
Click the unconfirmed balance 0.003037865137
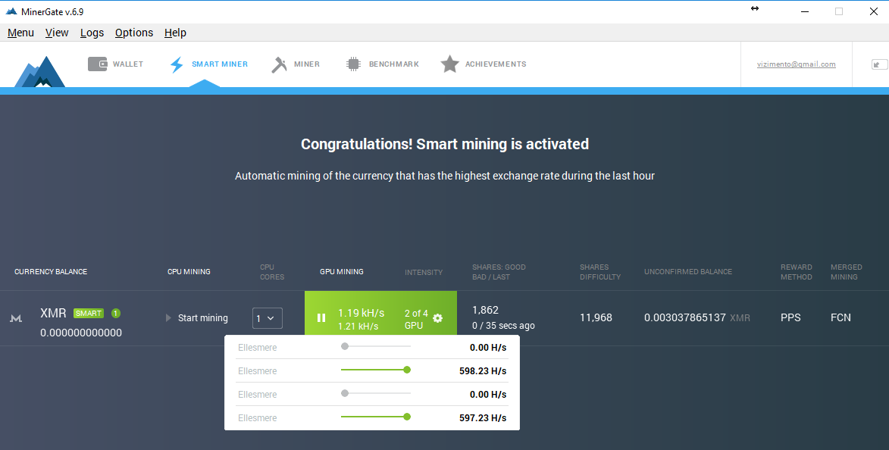685,318
